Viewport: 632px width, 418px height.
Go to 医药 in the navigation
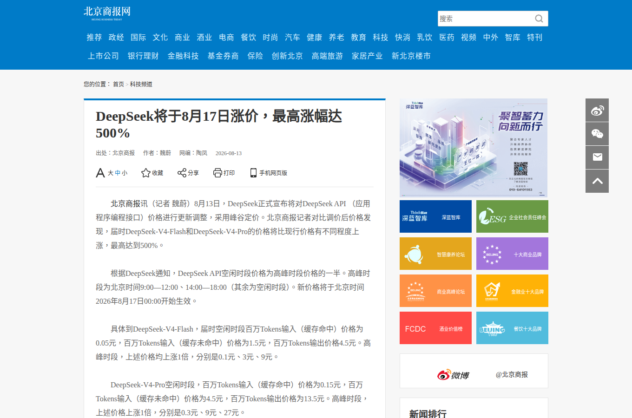(447, 37)
